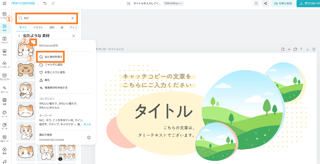Viewport: 320px width, 164px height.
Task: Expand more category tabs with right chevron
Action: (76, 28)
